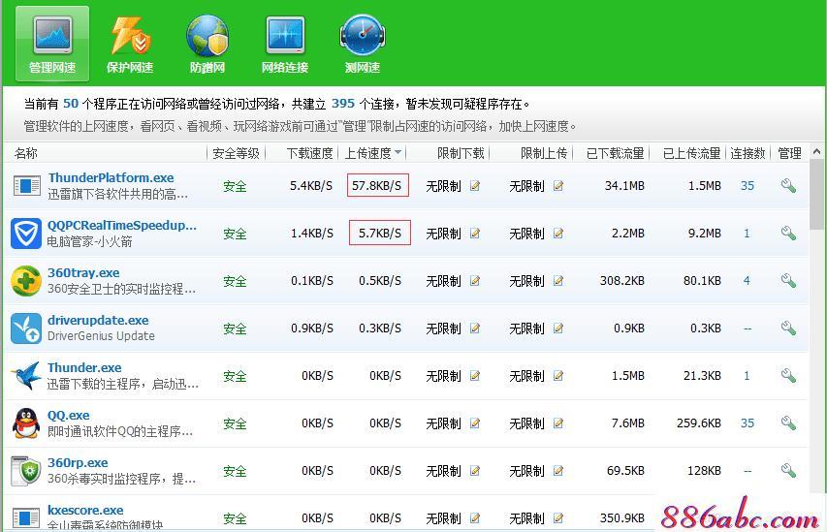
Task: Sort by 下载速度 column header
Action: (309, 153)
